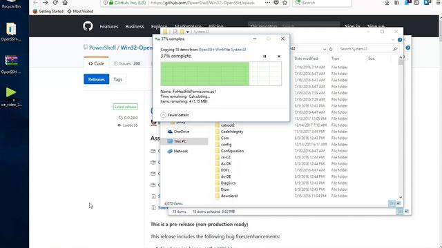The image size is (442, 248).
Task: Select the Releases button
Action: (x=97, y=79)
